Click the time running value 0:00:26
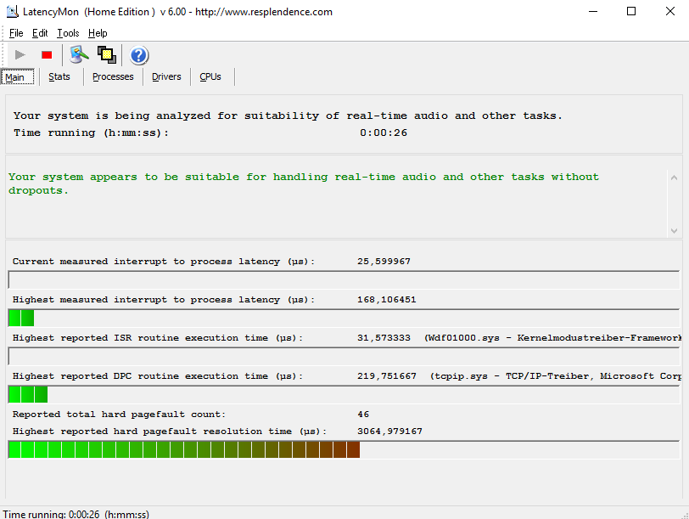Viewport: 689px width, 519px height. pos(384,133)
